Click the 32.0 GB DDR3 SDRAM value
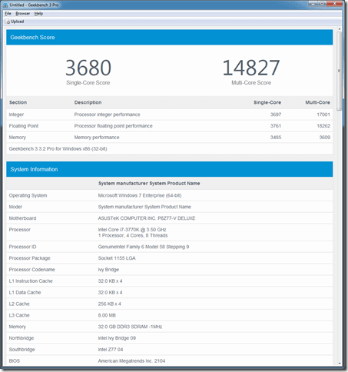The height and width of the screenshot is (372, 348). (130, 327)
